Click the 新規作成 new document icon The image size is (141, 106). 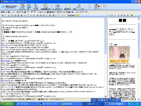coord(67,7)
